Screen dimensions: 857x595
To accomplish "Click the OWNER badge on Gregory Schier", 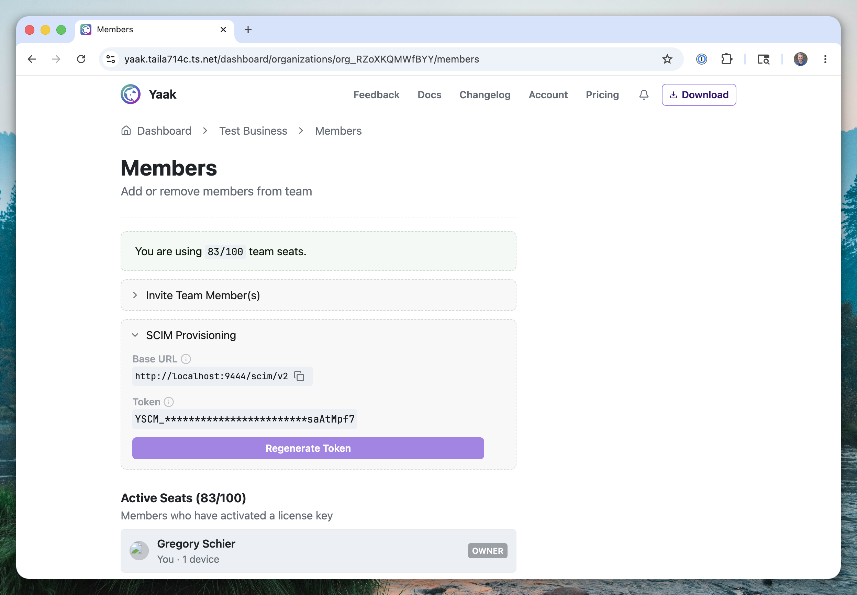I will click(487, 551).
